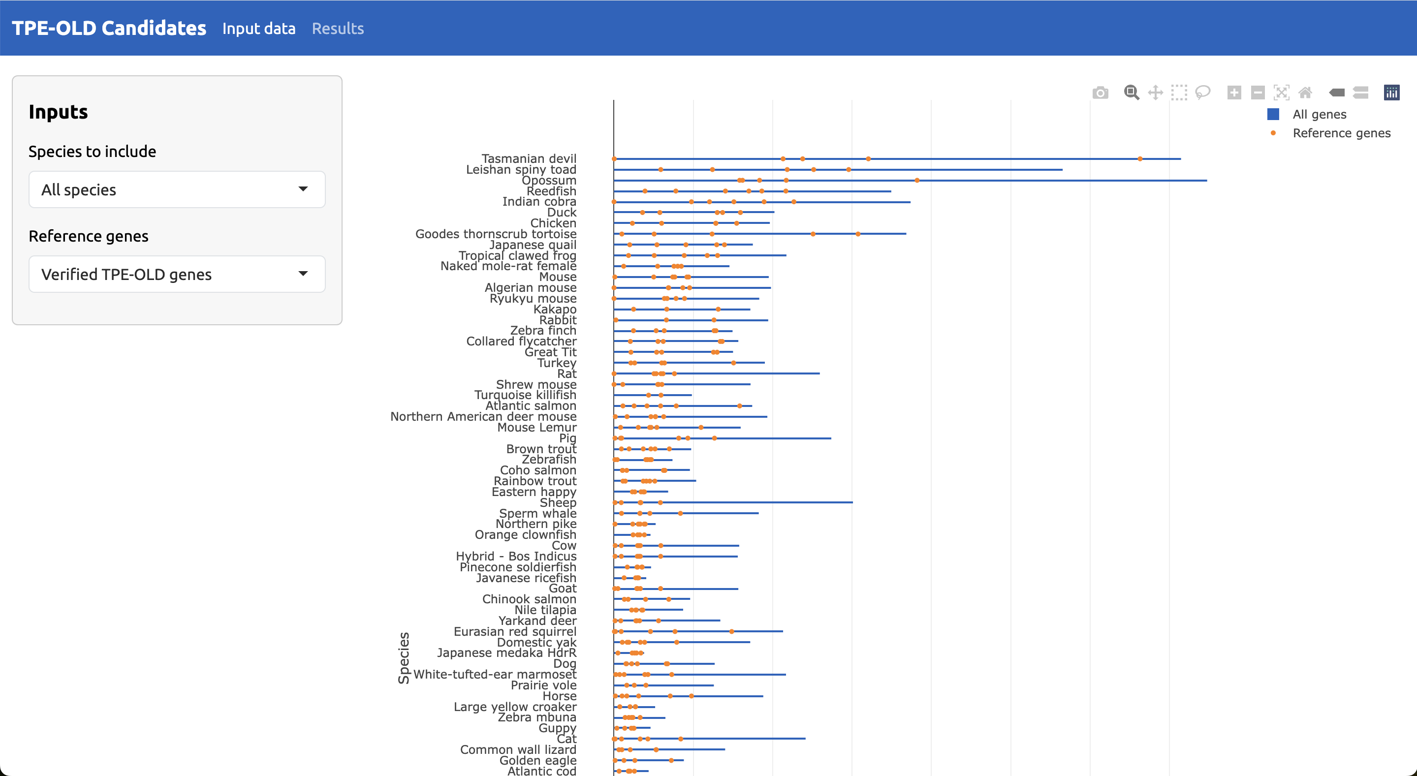Switch to Lasso Select mode
Image resolution: width=1417 pixels, height=776 pixels.
click(x=1202, y=93)
